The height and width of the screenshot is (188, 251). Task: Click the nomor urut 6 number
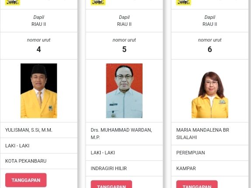[210, 49]
